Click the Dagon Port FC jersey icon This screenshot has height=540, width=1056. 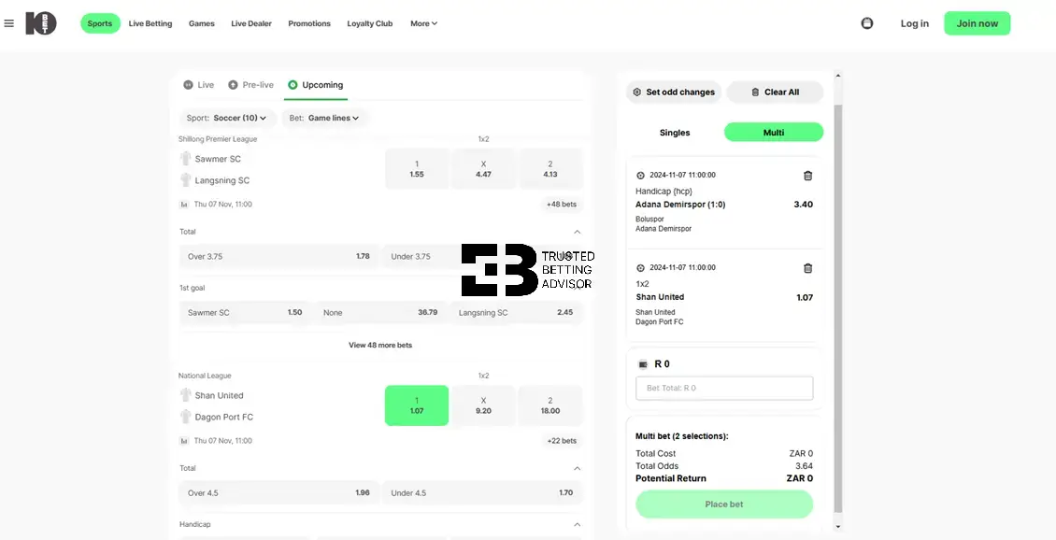click(186, 416)
